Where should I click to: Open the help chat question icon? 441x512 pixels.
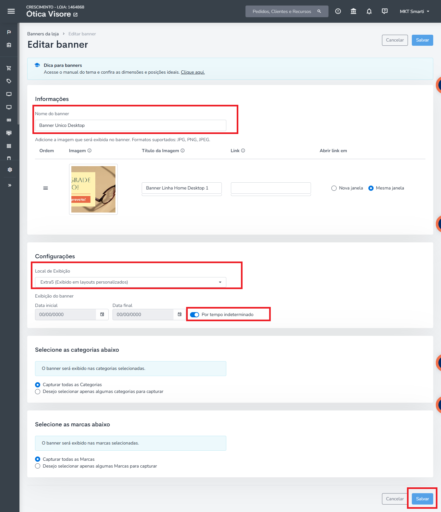point(385,11)
